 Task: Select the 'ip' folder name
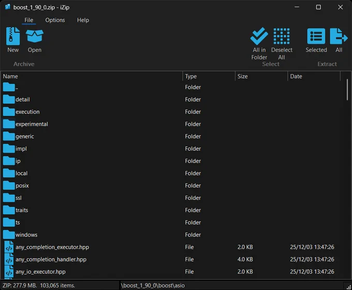pyautogui.click(x=18, y=161)
